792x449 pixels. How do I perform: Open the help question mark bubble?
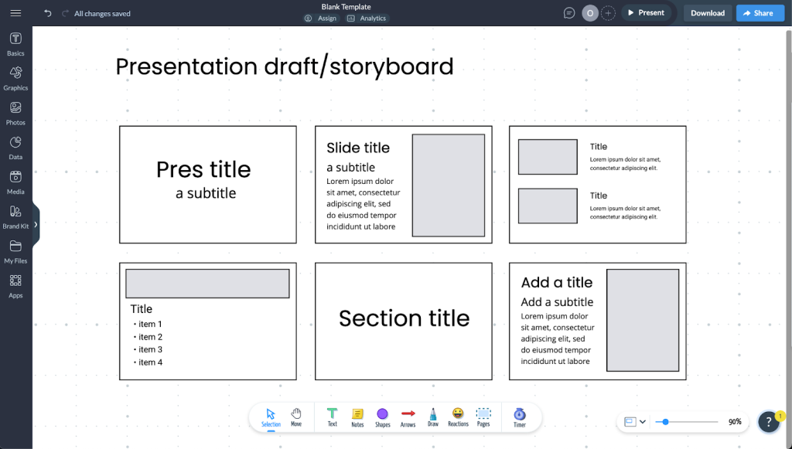(x=768, y=422)
